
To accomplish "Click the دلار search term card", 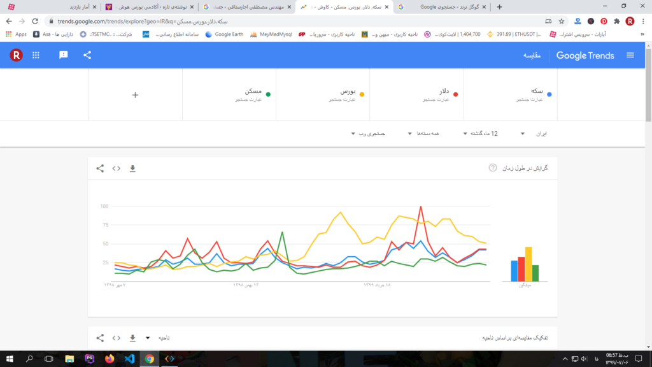I will pyautogui.click(x=416, y=95).
